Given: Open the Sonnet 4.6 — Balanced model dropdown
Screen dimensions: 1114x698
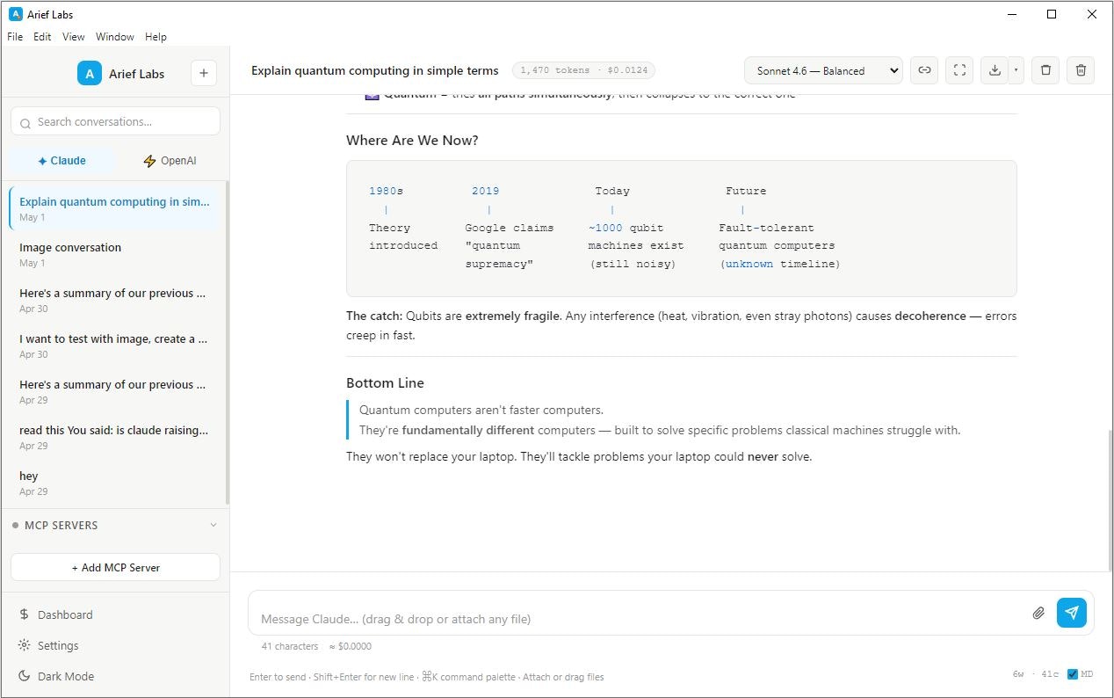Looking at the screenshot, I should pos(823,70).
